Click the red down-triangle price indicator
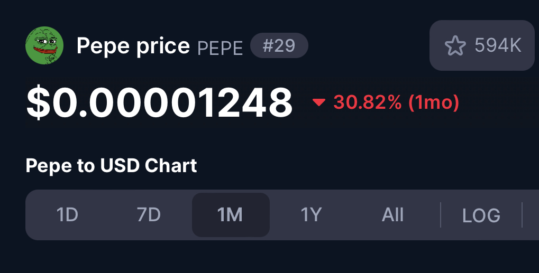Viewport: 539px width, 273px height. pyautogui.click(x=318, y=102)
